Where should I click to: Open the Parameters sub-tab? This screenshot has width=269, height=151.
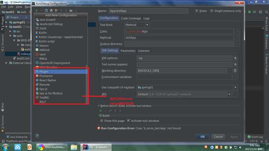coord(128,51)
